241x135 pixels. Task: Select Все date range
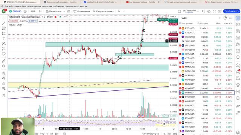coord(56,134)
